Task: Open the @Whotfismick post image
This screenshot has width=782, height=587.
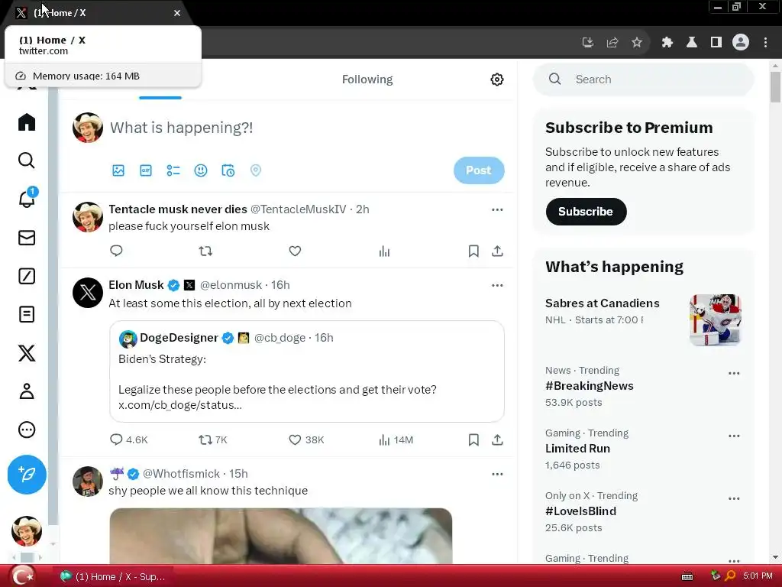Action: [281, 536]
